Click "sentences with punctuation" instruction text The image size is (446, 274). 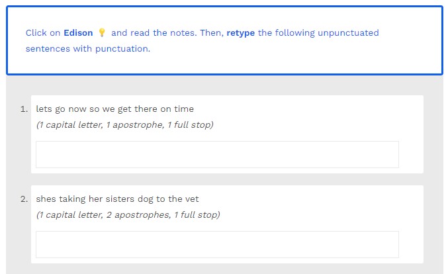88,49
